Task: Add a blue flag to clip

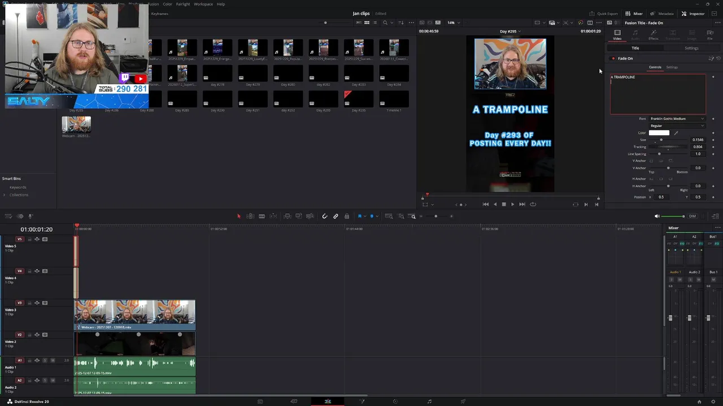Action: [x=359, y=216]
